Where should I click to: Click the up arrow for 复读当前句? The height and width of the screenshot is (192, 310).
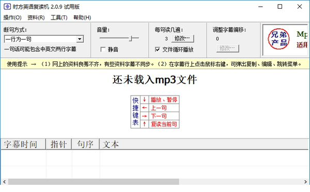pyautogui.click(x=144, y=124)
